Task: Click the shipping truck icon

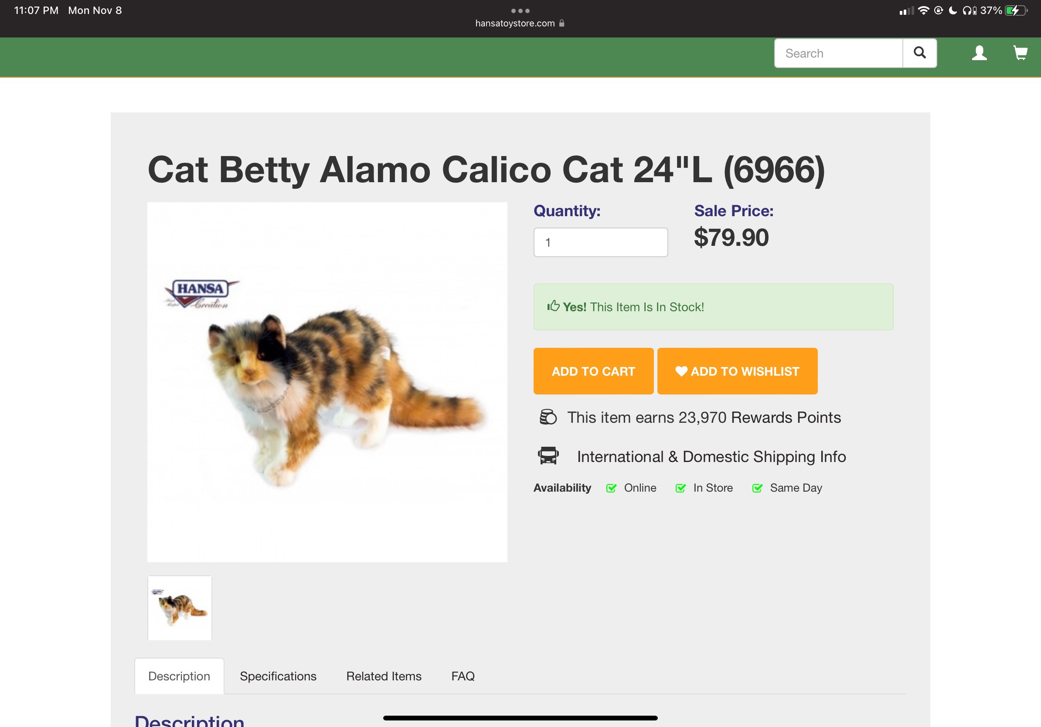Action: click(548, 455)
